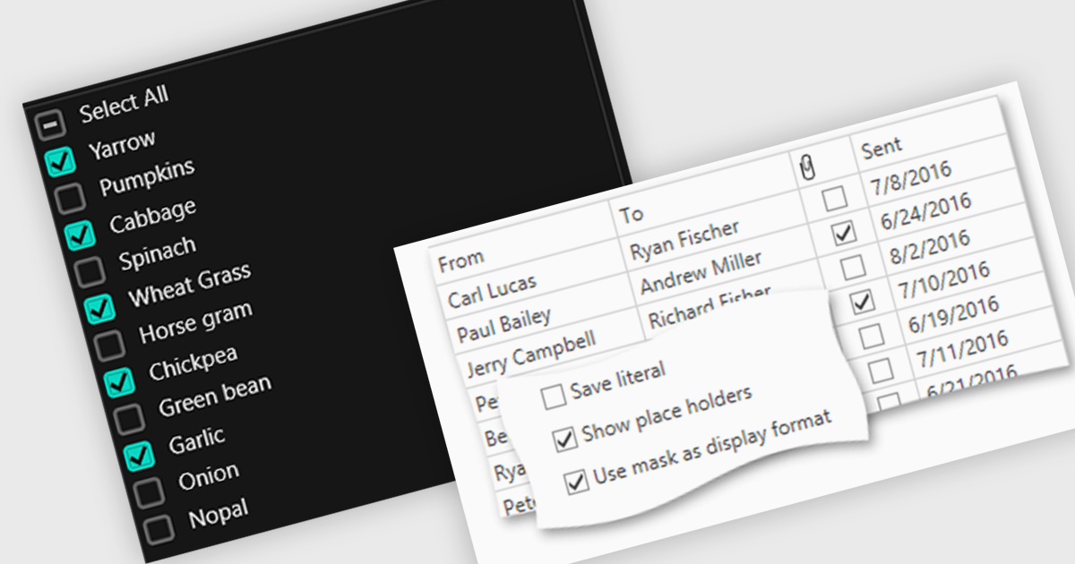Viewport: 1075px width, 564px height.
Task: Uncheck Use mask as display format
Action: [x=577, y=483]
